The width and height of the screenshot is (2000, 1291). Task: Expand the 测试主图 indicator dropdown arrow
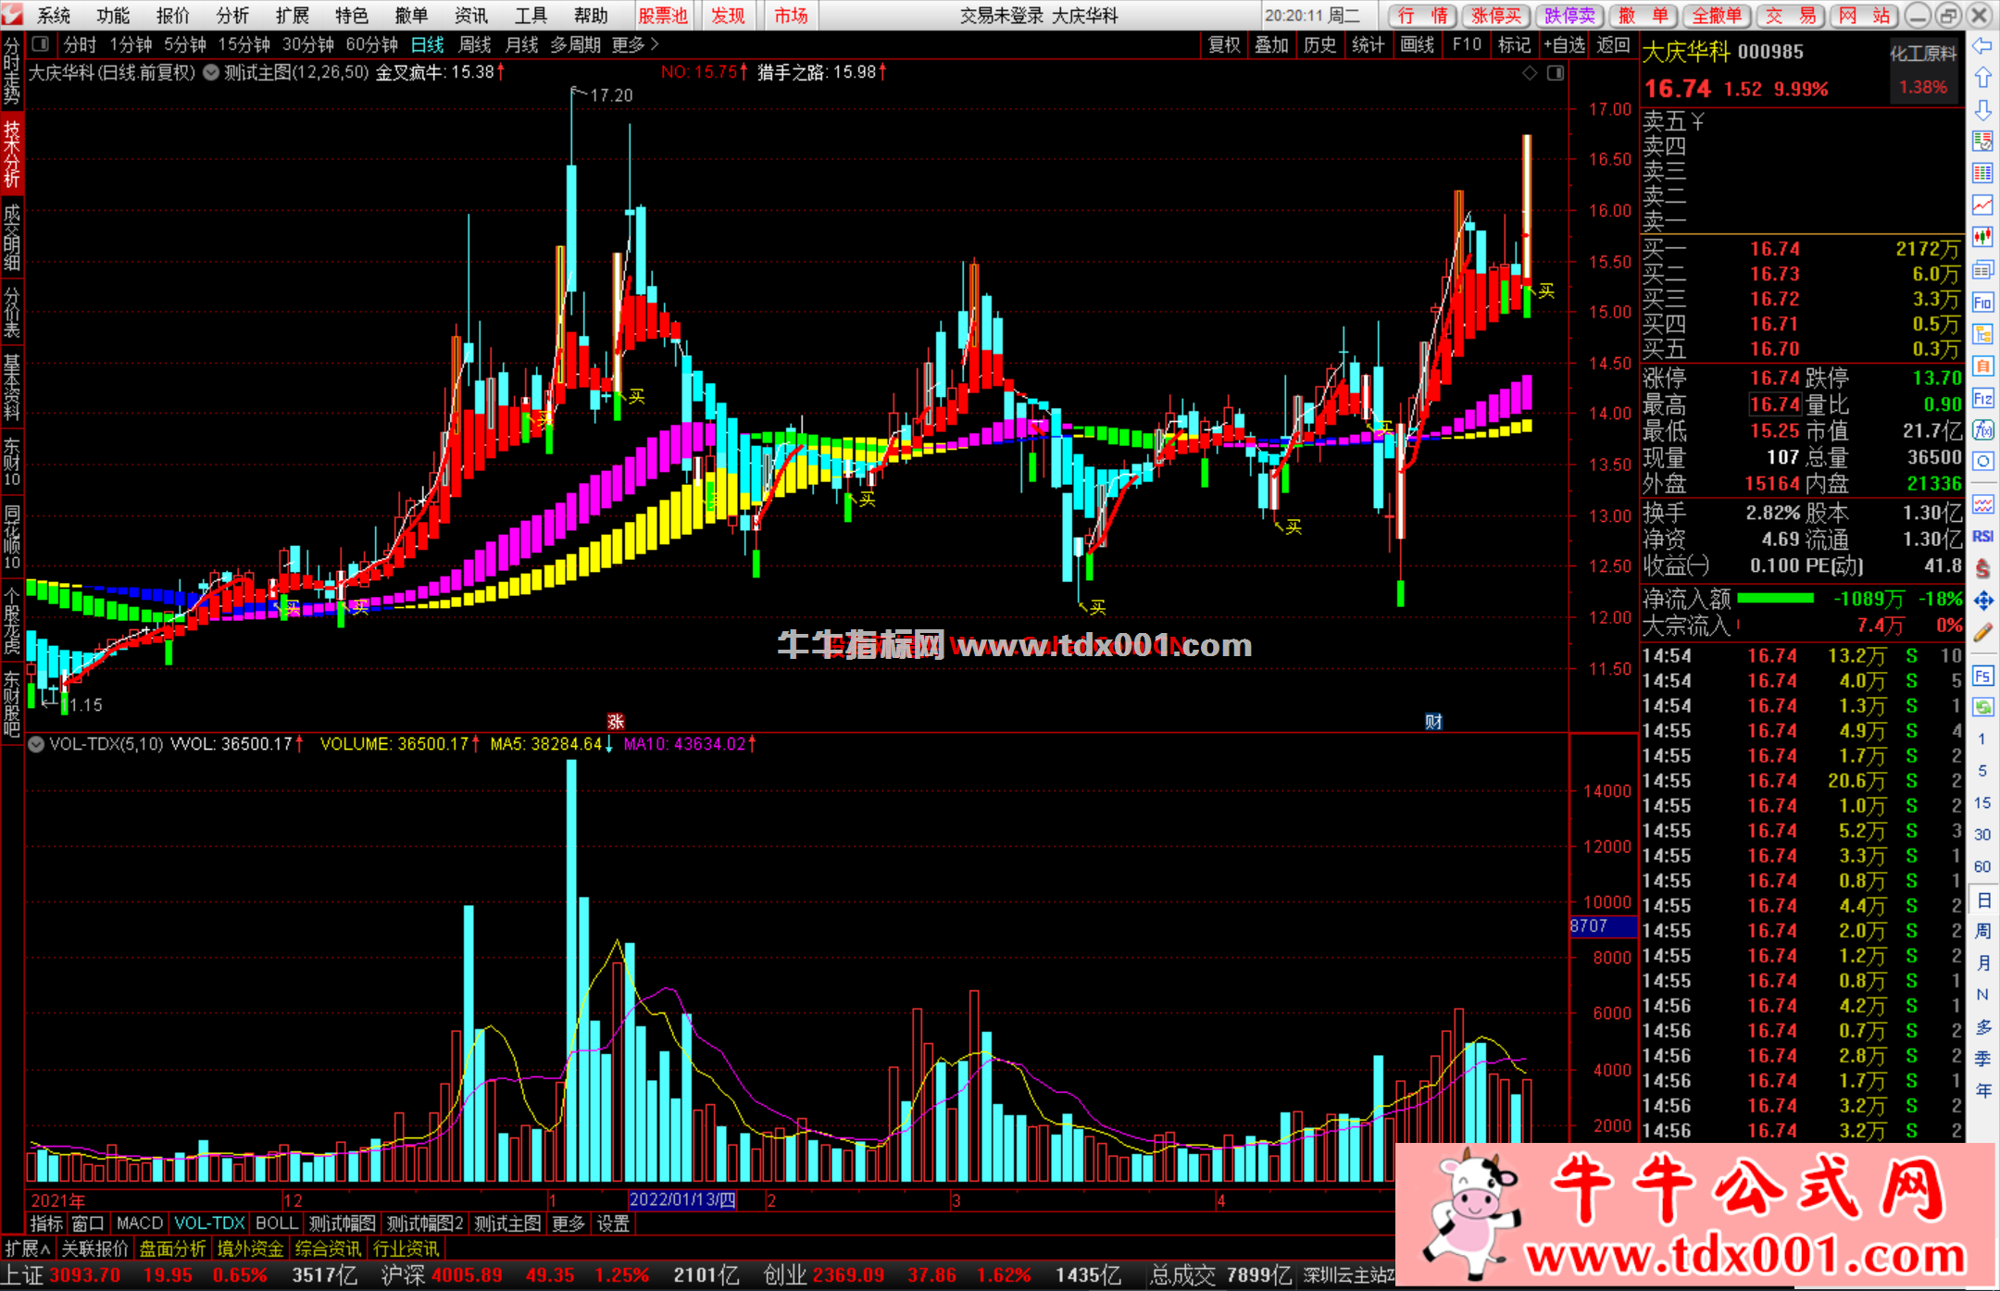(211, 72)
